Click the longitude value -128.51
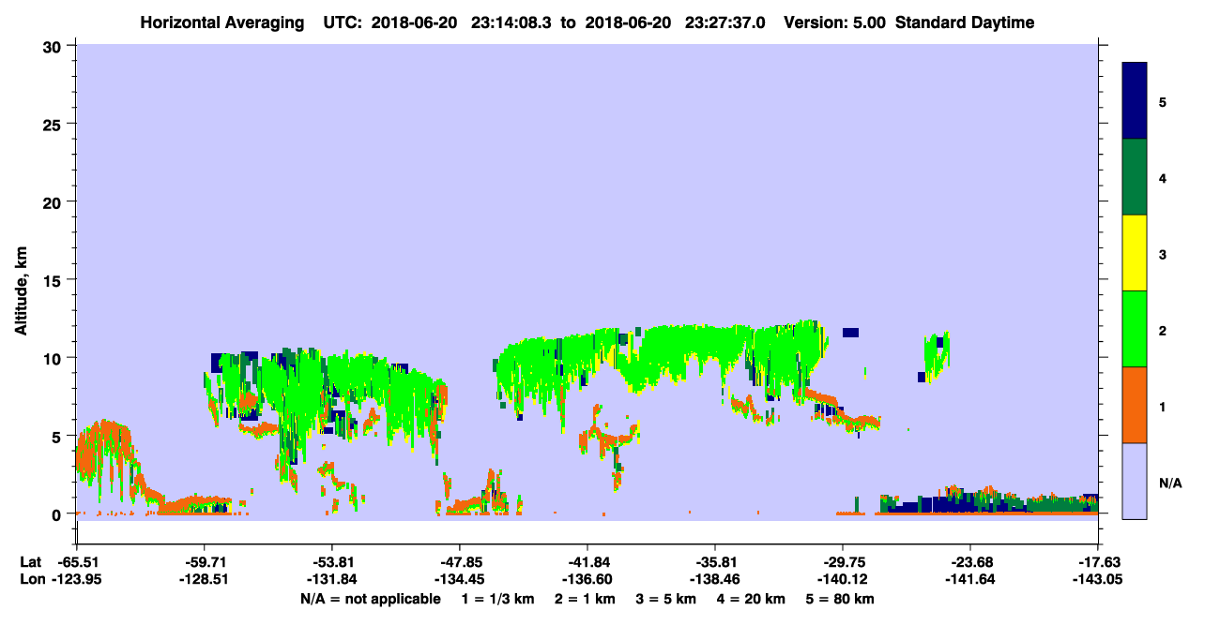The width and height of the screenshot is (1220, 625). coord(205,579)
